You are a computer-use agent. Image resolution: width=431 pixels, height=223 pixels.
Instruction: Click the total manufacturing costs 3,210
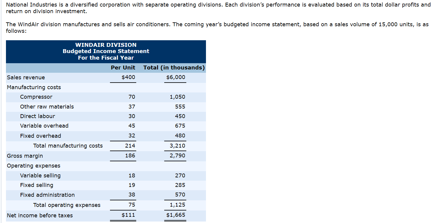pyautogui.click(x=177, y=146)
